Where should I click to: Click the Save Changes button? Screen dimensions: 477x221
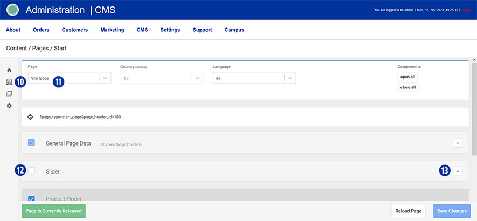pyautogui.click(x=452, y=211)
